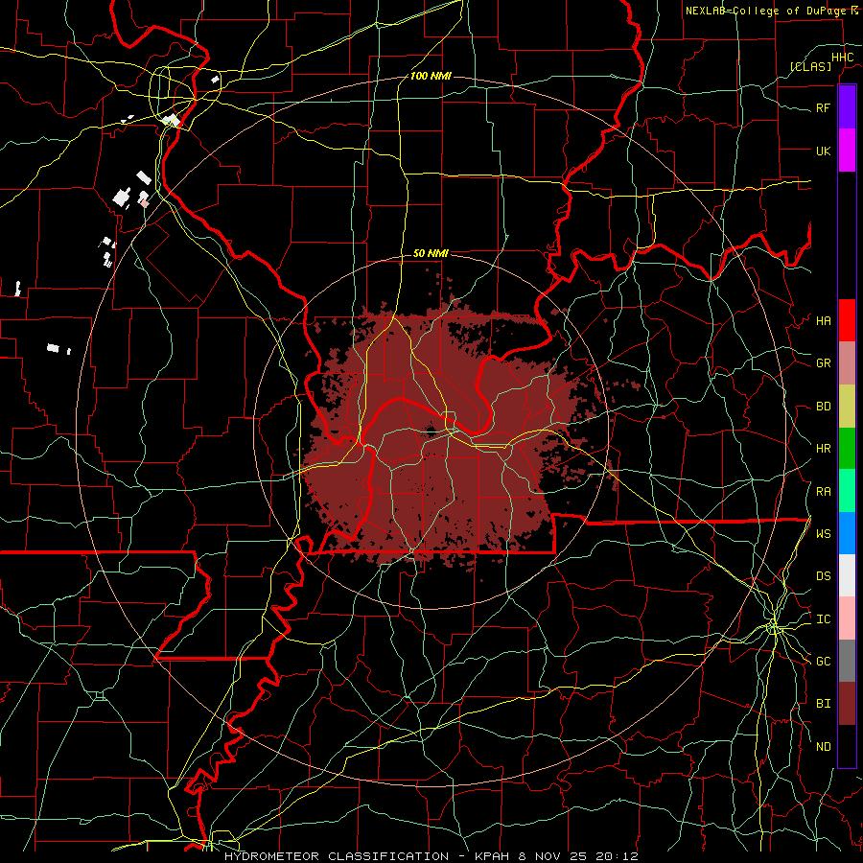Click the WS blue legend swatch
863x863 pixels.
click(x=847, y=533)
